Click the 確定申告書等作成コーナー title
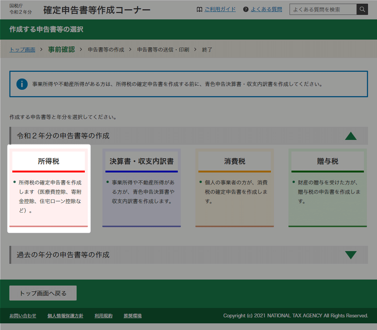377x330 pixels. pyautogui.click(x=97, y=10)
